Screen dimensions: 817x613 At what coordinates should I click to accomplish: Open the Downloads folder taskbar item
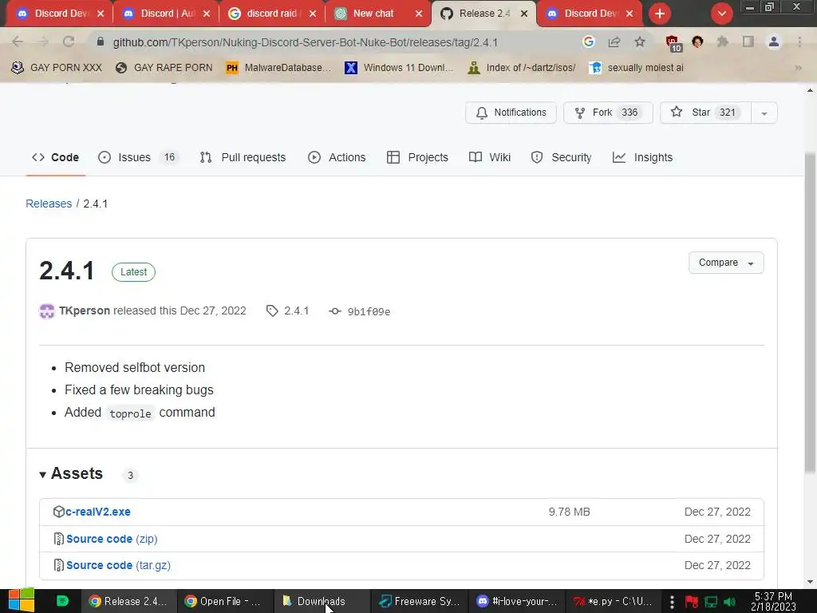tap(322, 601)
